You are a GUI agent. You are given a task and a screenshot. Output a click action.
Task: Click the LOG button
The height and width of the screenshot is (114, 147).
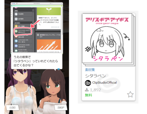pos(12,108)
